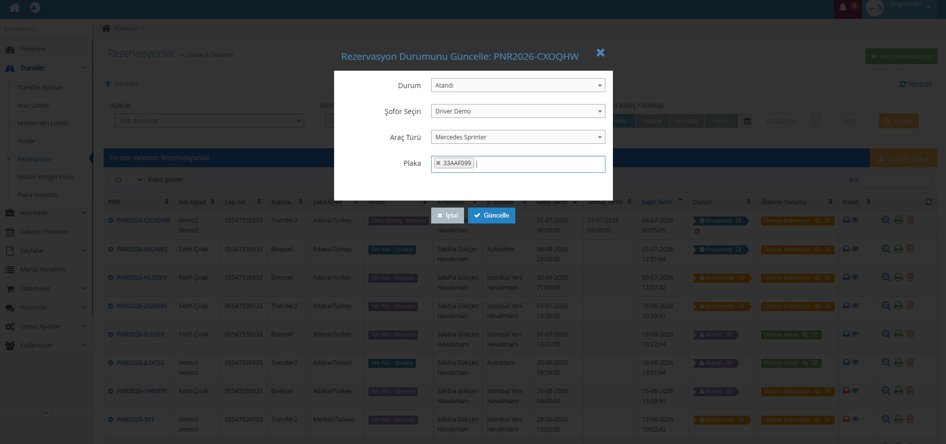Toggle the eye icon for PNR2026-HL0GDV email

[855, 277]
